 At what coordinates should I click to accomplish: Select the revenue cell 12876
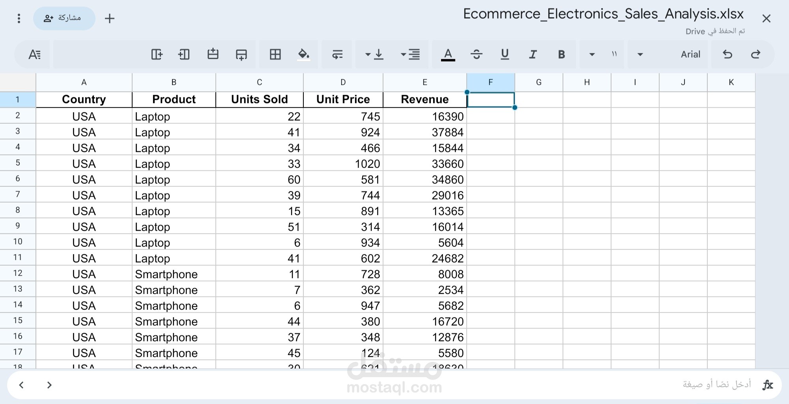pos(425,337)
